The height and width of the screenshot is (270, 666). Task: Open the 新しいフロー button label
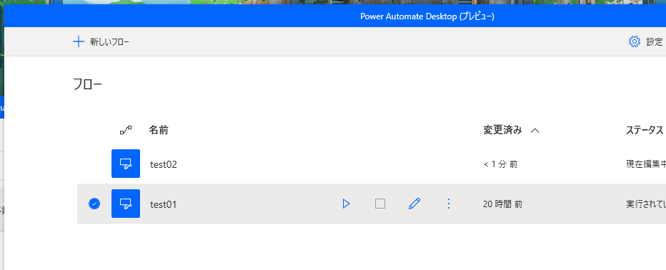point(109,41)
